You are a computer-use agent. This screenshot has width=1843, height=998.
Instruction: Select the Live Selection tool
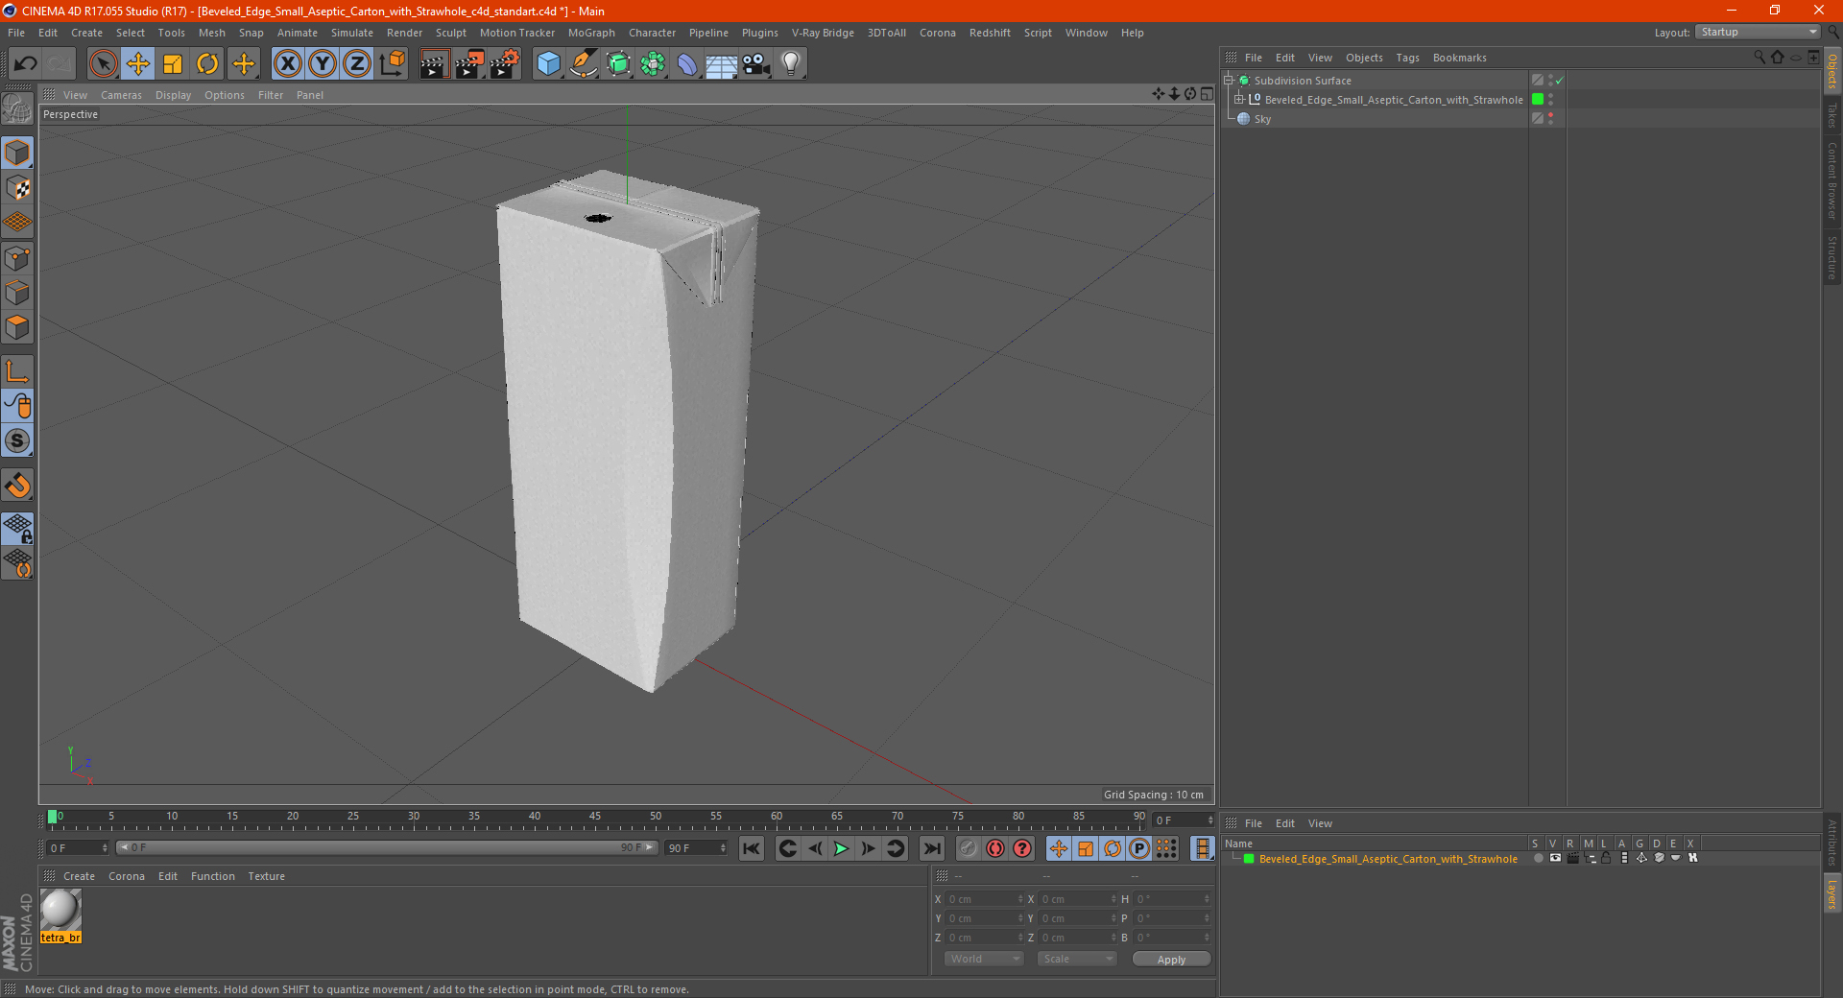click(103, 64)
